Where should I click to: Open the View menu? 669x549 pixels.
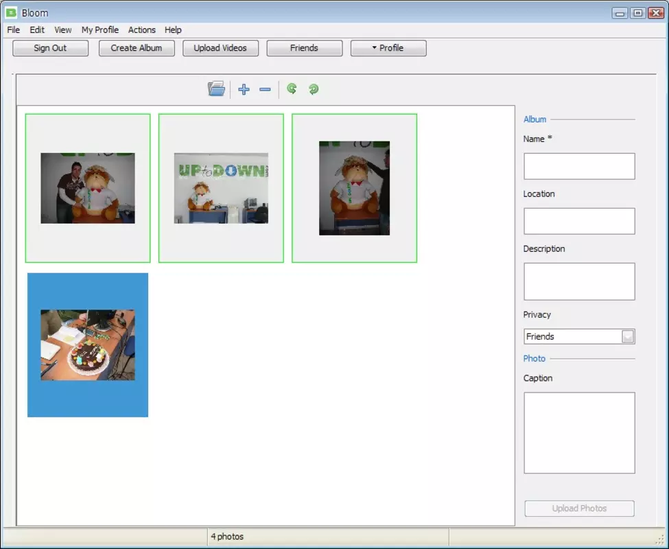click(62, 30)
